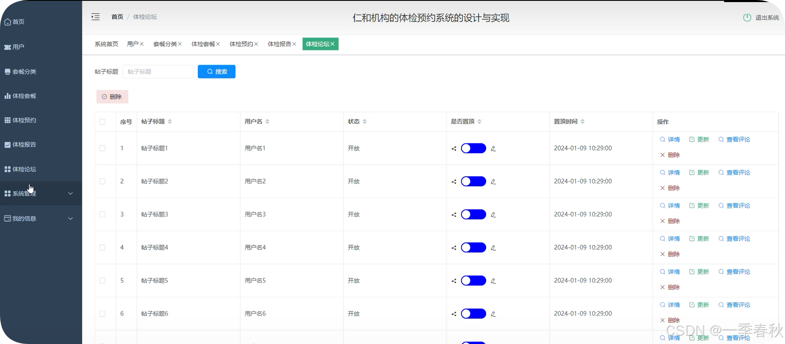This screenshot has width=785, height=344.
Task: Open 详情 for row 帖子标题1
Action: click(670, 140)
